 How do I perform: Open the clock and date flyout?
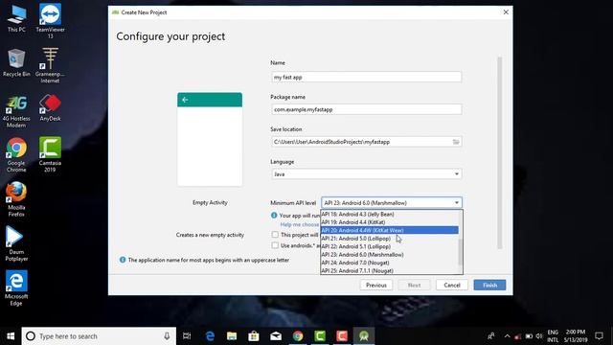point(576,336)
